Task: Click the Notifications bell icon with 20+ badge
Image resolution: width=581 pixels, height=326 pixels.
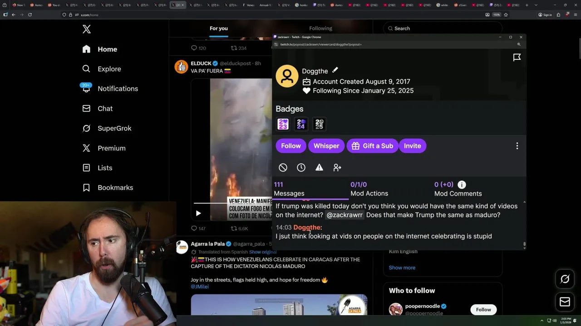Action: click(86, 88)
